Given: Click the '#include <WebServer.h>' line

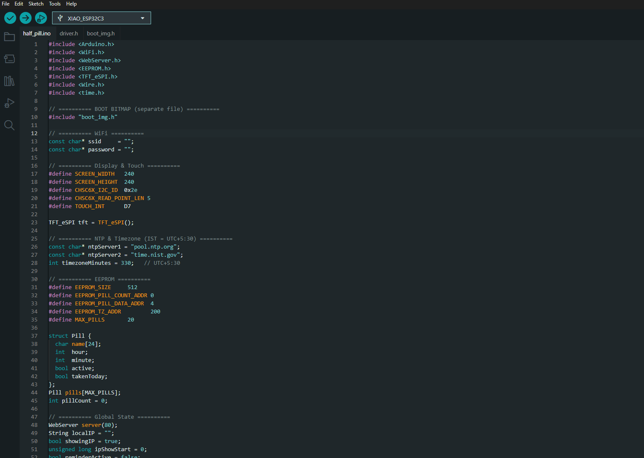Looking at the screenshot, I should click(x=85, y=61).
